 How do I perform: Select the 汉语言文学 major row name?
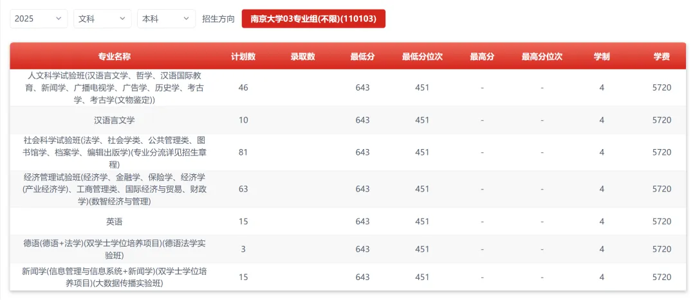coord(115,120)
